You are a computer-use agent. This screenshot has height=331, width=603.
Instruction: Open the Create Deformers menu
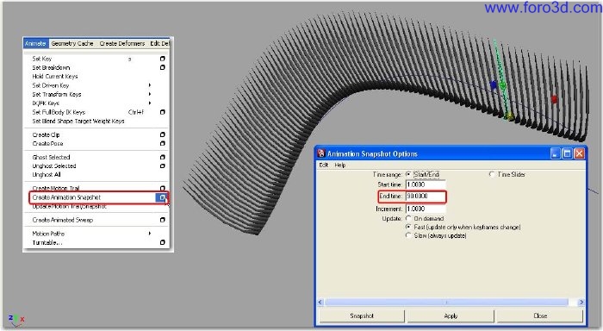[x=122, y=43]
